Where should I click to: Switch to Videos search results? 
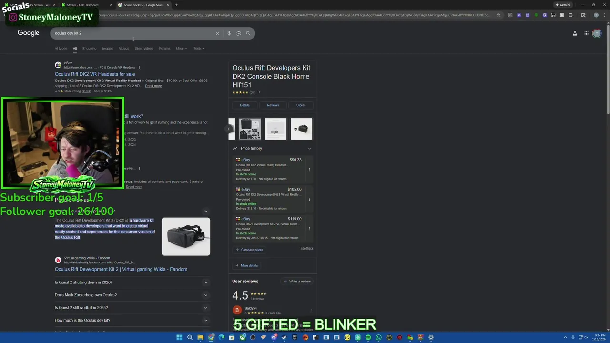124,48
